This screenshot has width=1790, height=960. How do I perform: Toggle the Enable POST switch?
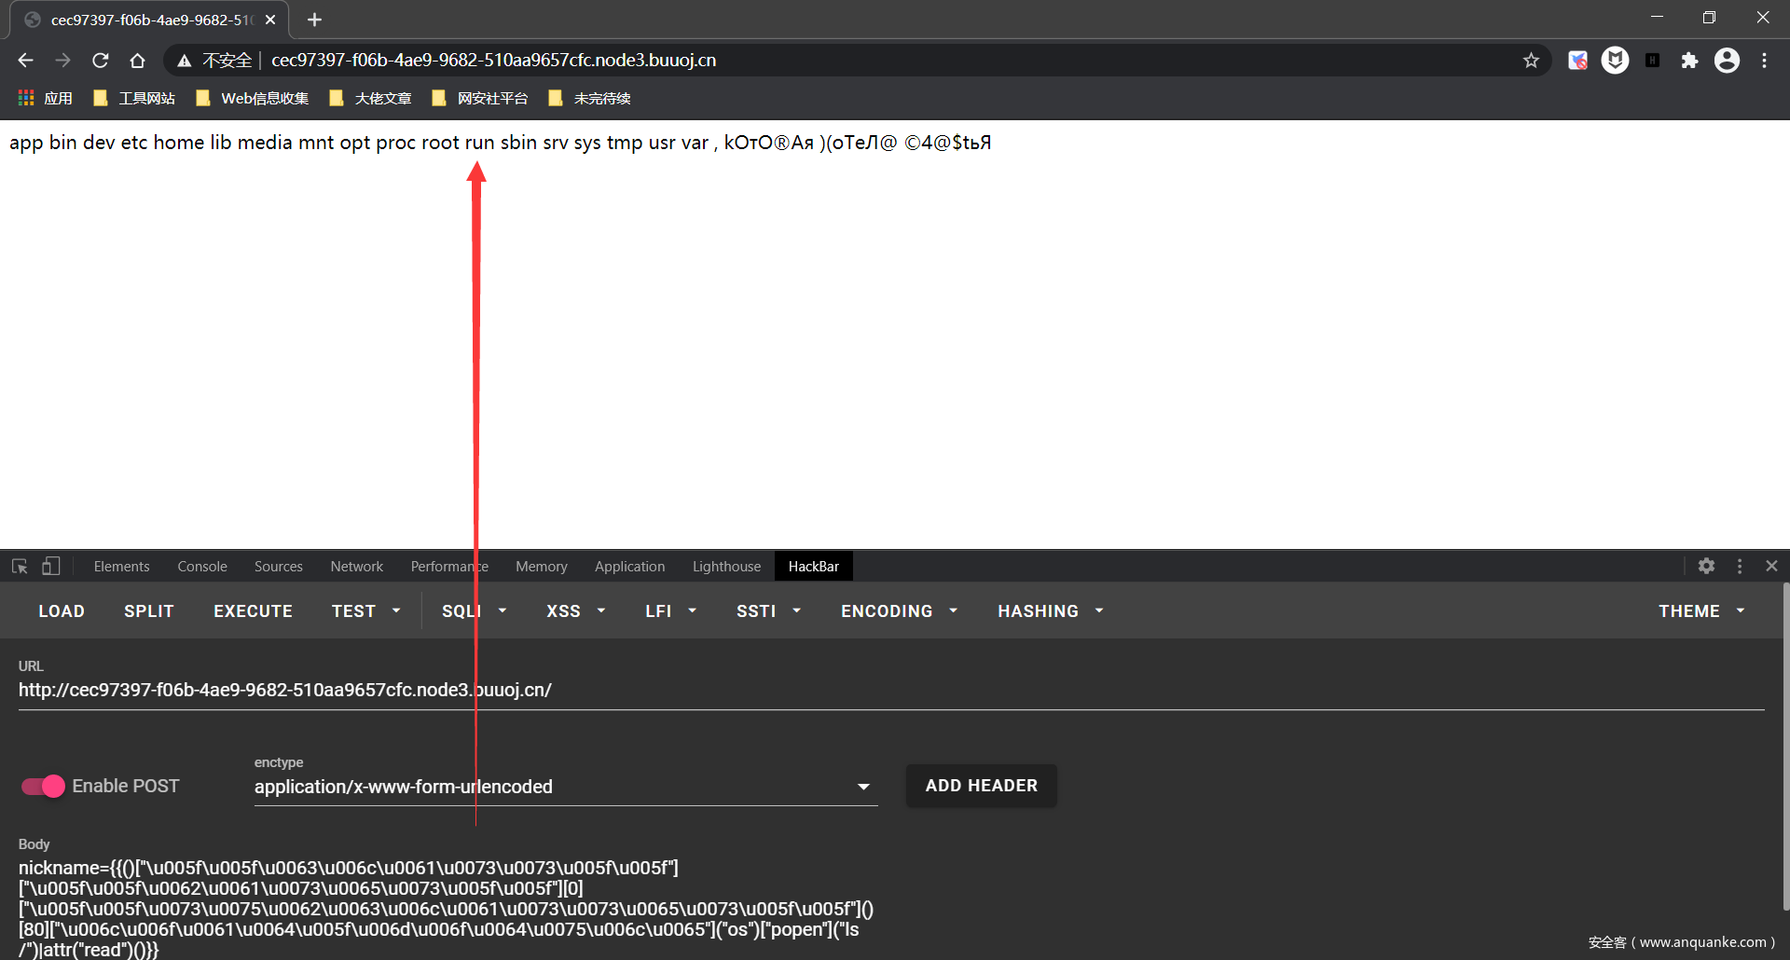point(43,786)
